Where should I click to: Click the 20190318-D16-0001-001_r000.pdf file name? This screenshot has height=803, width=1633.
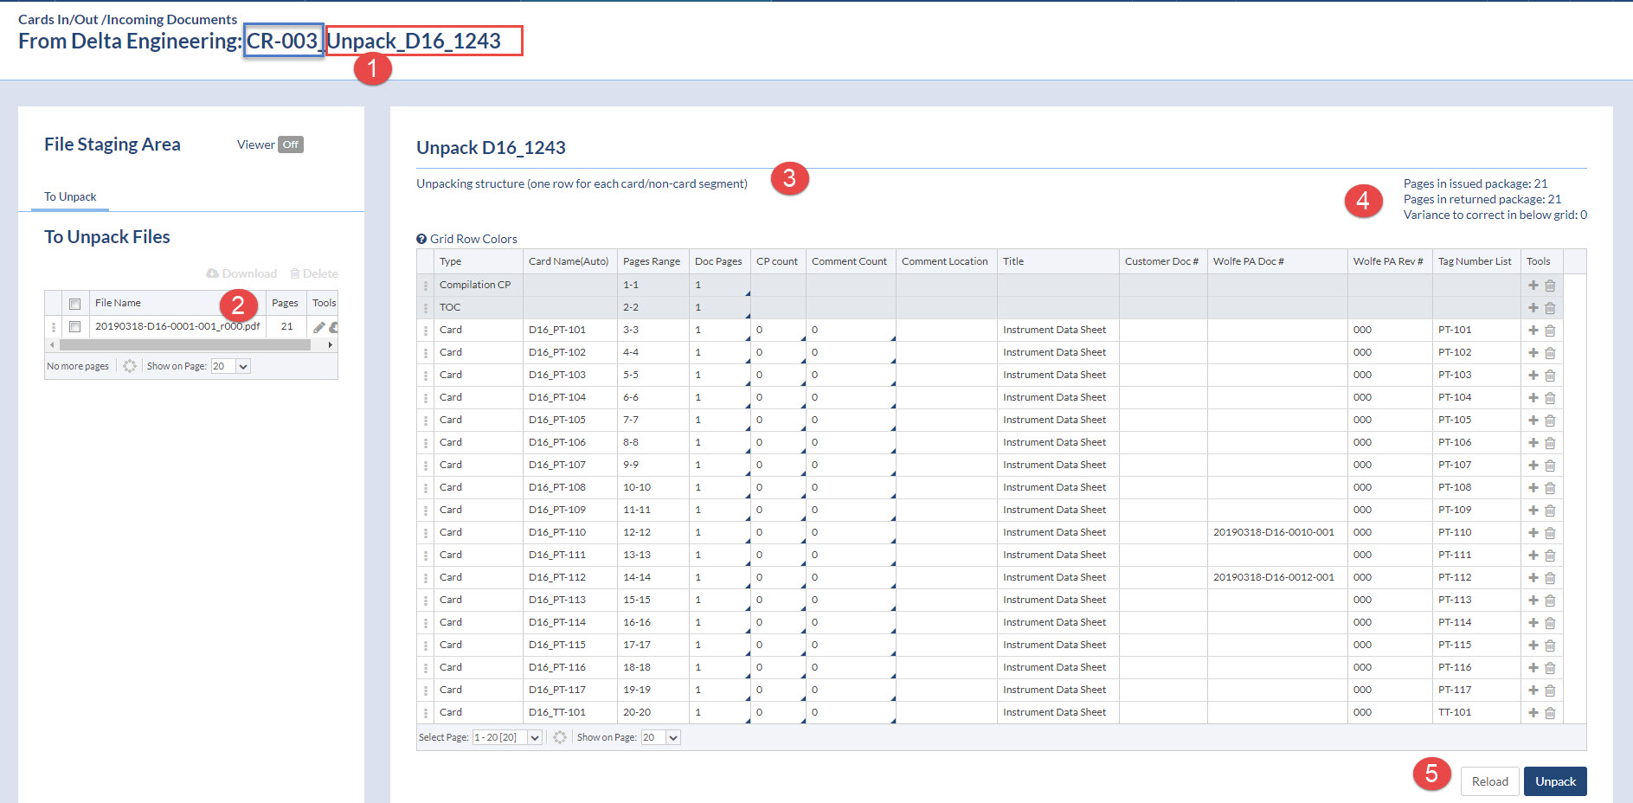[x=177, y=326]
